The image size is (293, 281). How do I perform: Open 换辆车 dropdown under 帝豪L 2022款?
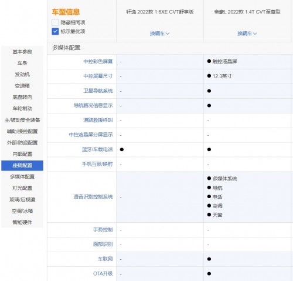point(247,34)
